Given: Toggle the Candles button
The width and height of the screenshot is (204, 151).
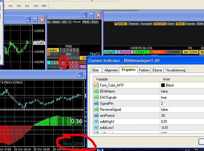Looking at the screenshot, I should click(53, 50).
